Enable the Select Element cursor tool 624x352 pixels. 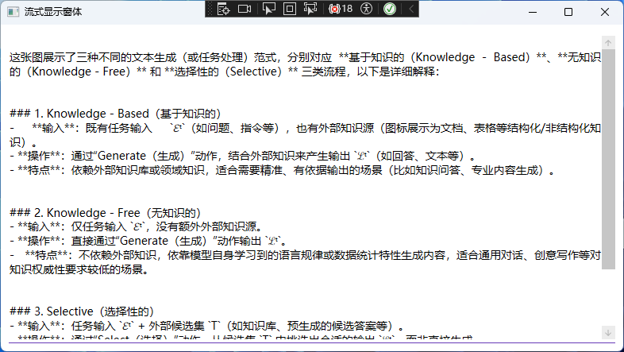point(269,9)
